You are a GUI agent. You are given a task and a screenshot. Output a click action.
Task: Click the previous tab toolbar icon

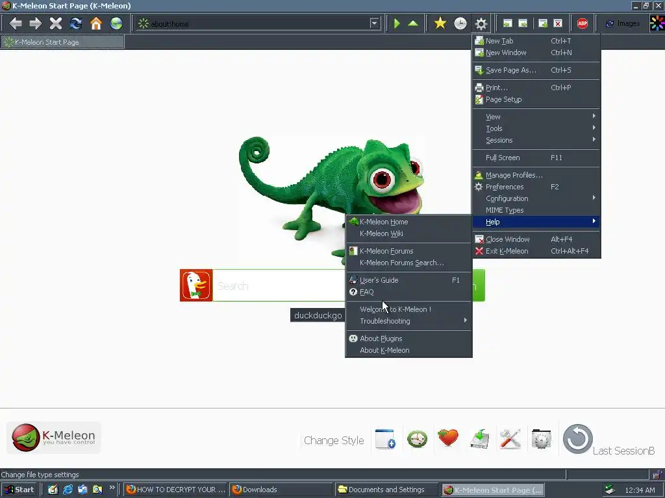click(508, 23)
